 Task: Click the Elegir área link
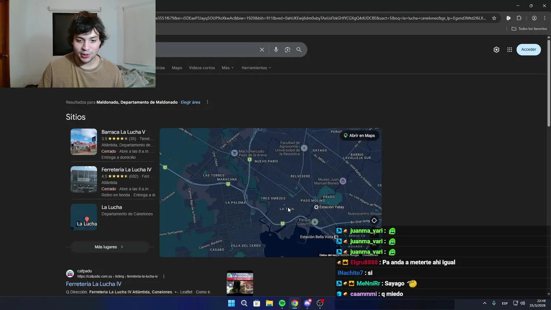(x=190, y=102)
